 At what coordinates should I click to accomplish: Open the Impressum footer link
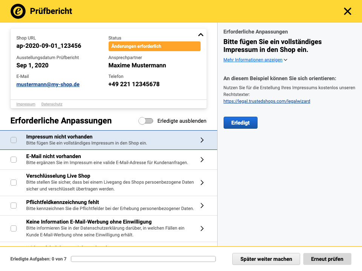click(x=26, y=104)
